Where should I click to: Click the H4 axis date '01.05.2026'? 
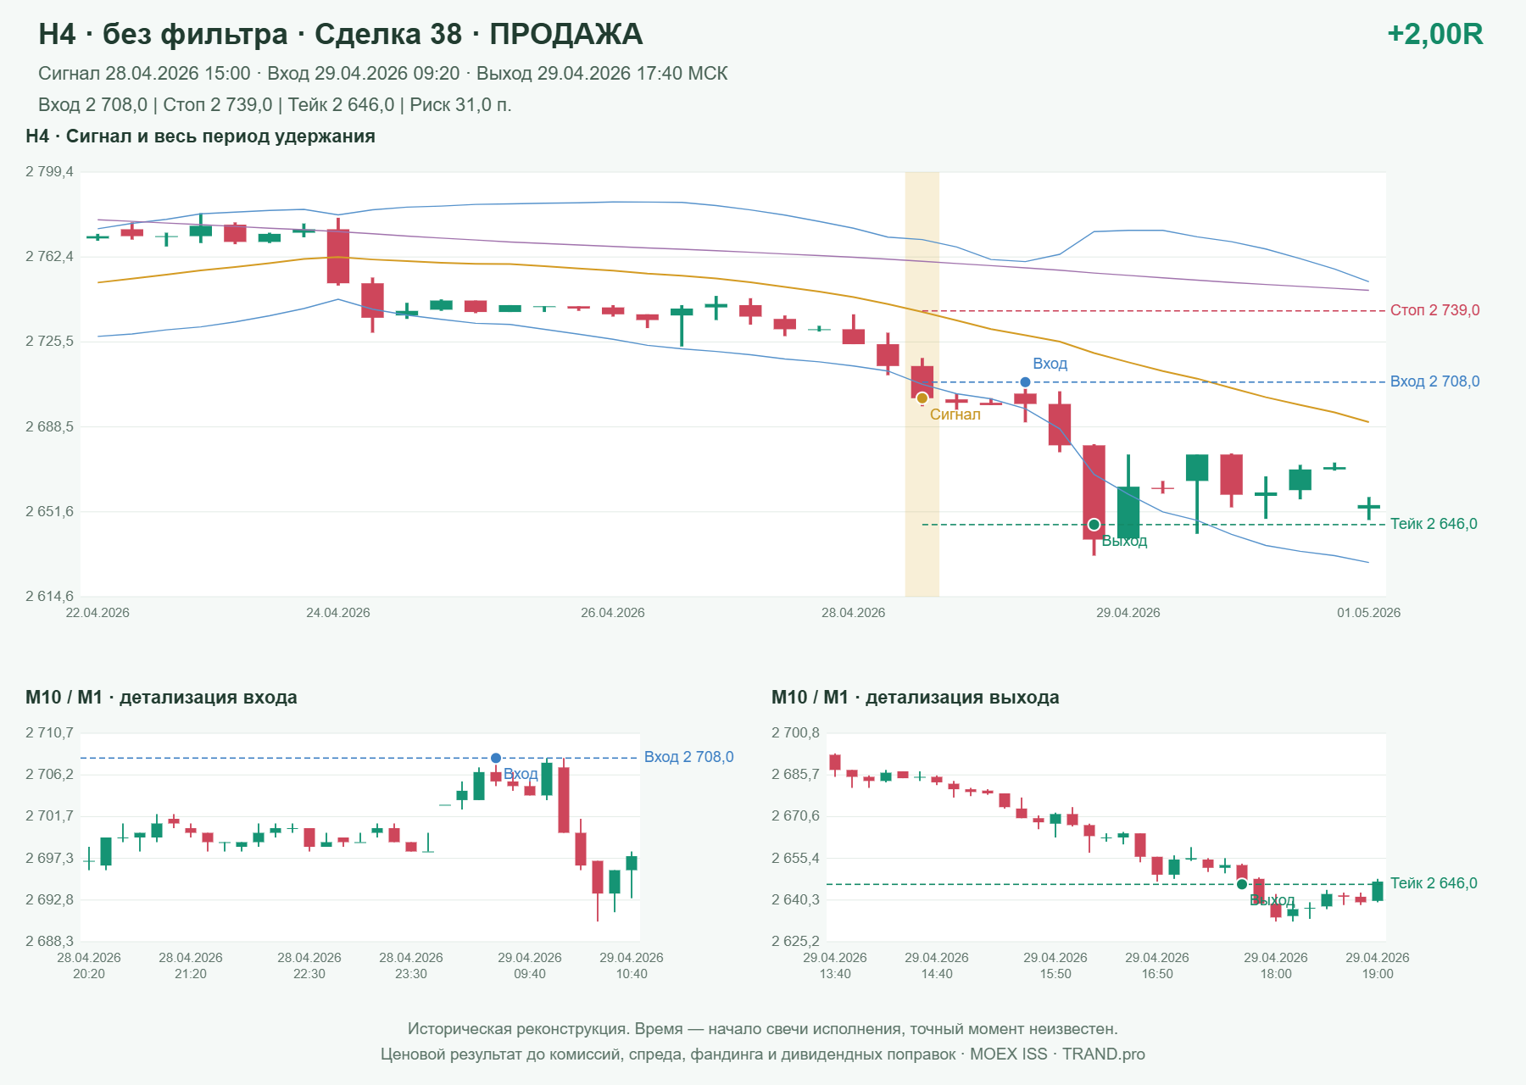coord(1368,613)
